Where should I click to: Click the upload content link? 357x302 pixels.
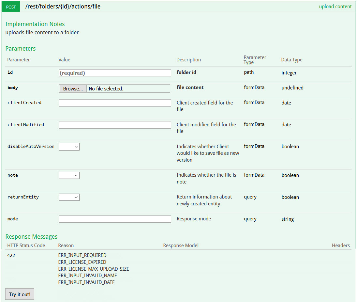(x=335, y=7)
